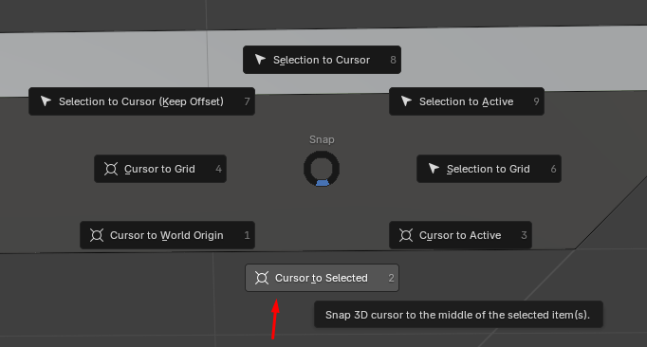This screenshot has width=647, height=347.
Task: Click the arrow icon beside Selection to Cursor
Action: point(260,60)
